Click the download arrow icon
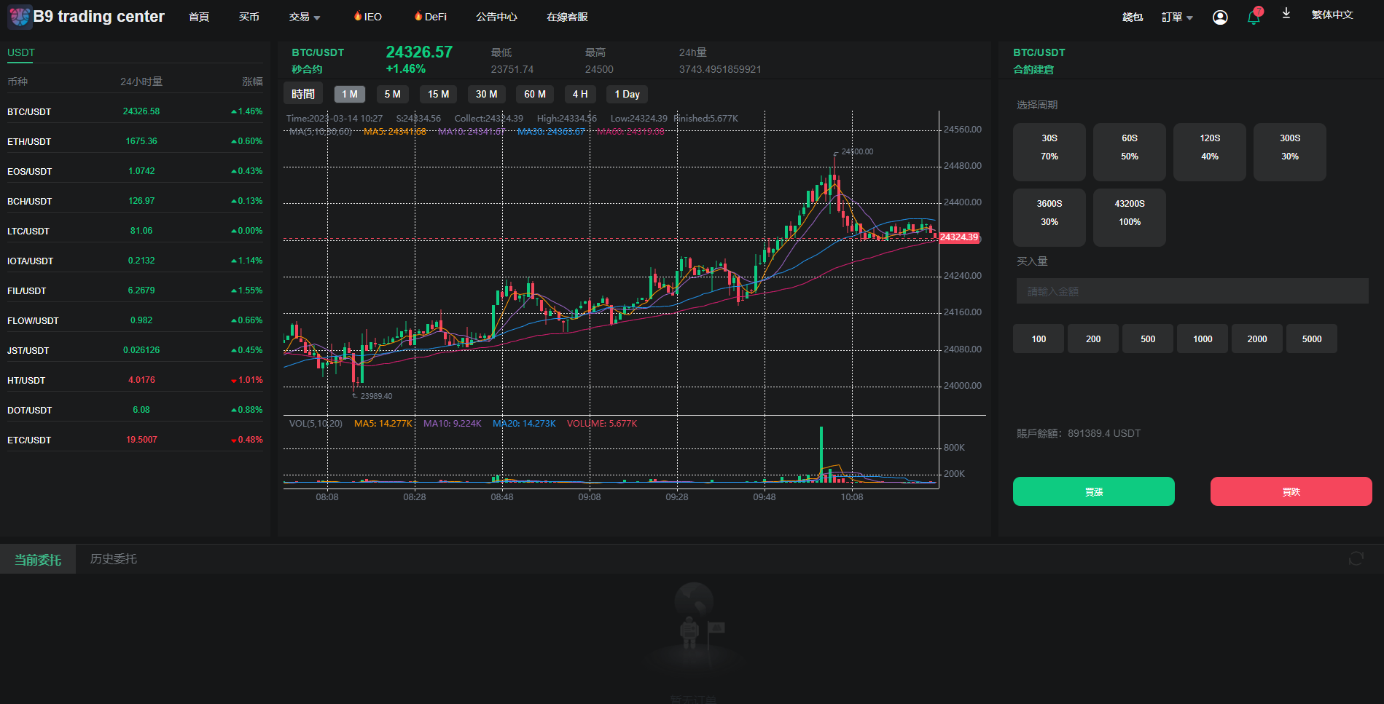Image resolution: width=1384 pixels, height=704 pixels. click(1286, 14)
